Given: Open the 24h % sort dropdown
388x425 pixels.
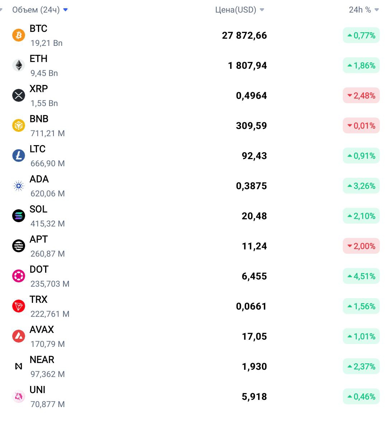Looking at the screenshot, I should [377, 10].
